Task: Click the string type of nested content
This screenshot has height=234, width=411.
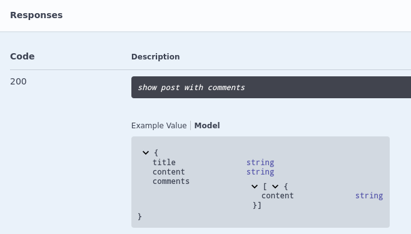Action: click(x=369, y=196)
